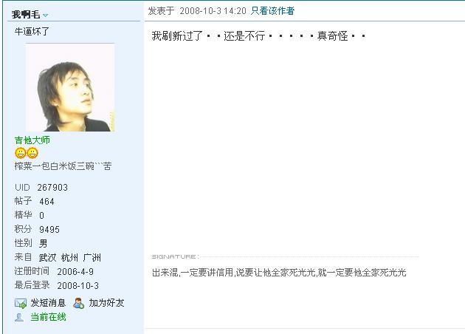Click the username 我啊毛

pyautogui.click(x=26, y=14)
